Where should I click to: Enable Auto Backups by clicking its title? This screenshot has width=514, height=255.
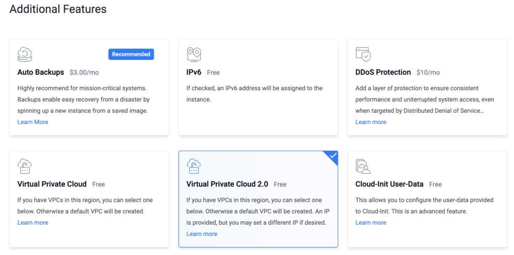click(41, 72)
